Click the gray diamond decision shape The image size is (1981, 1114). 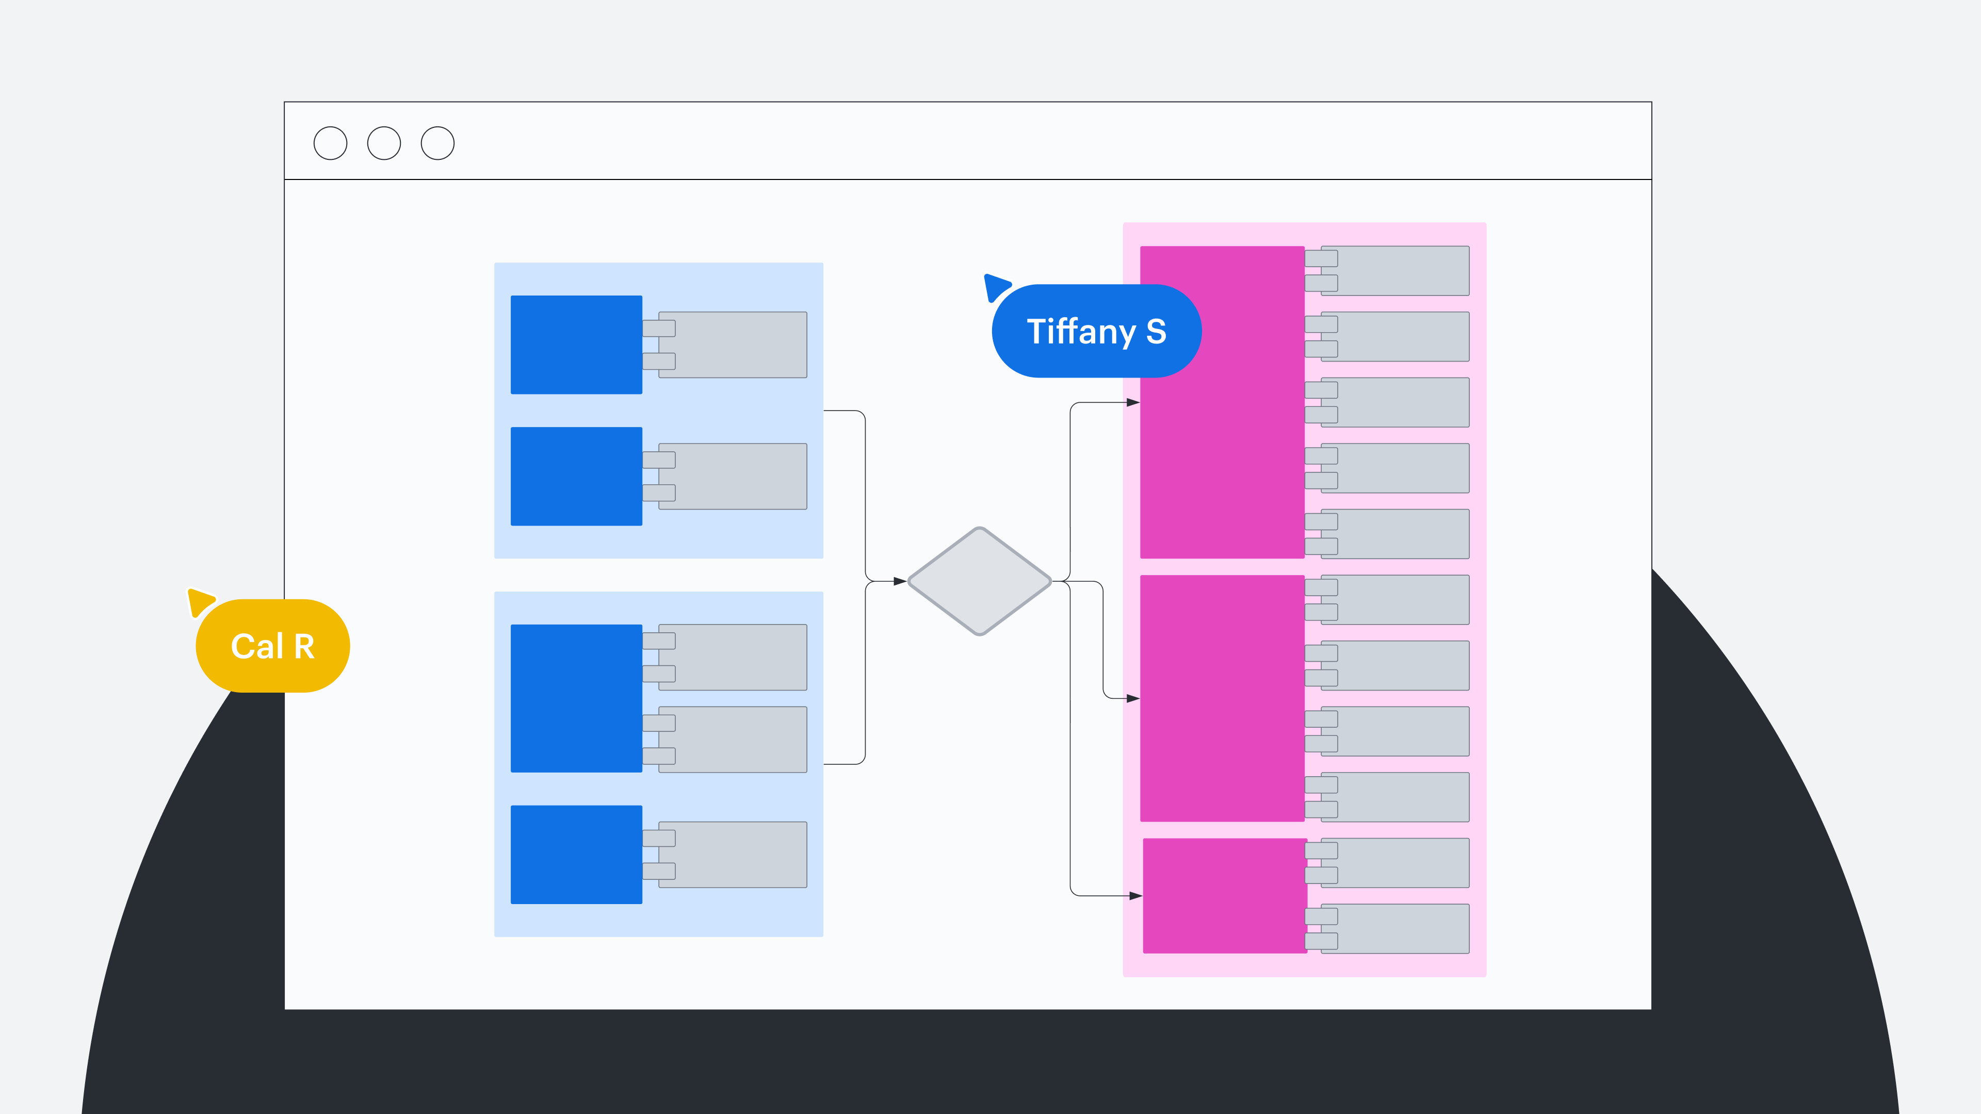979,581
